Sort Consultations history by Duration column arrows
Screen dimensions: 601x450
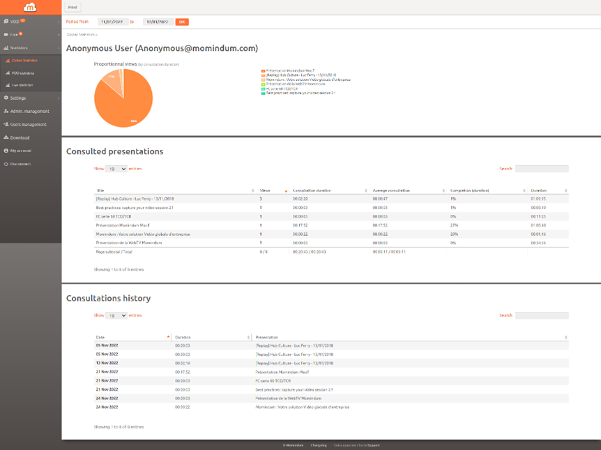pyautogui.click(x=248, y=337)
